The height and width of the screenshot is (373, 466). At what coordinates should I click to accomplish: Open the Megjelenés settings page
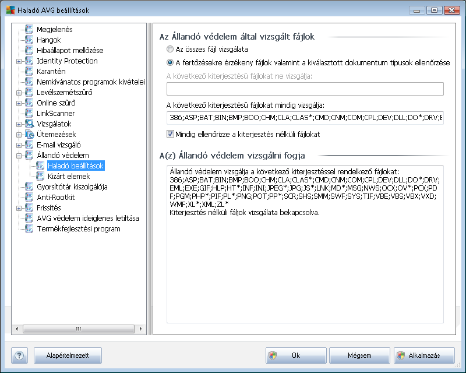tap(55, 29)
